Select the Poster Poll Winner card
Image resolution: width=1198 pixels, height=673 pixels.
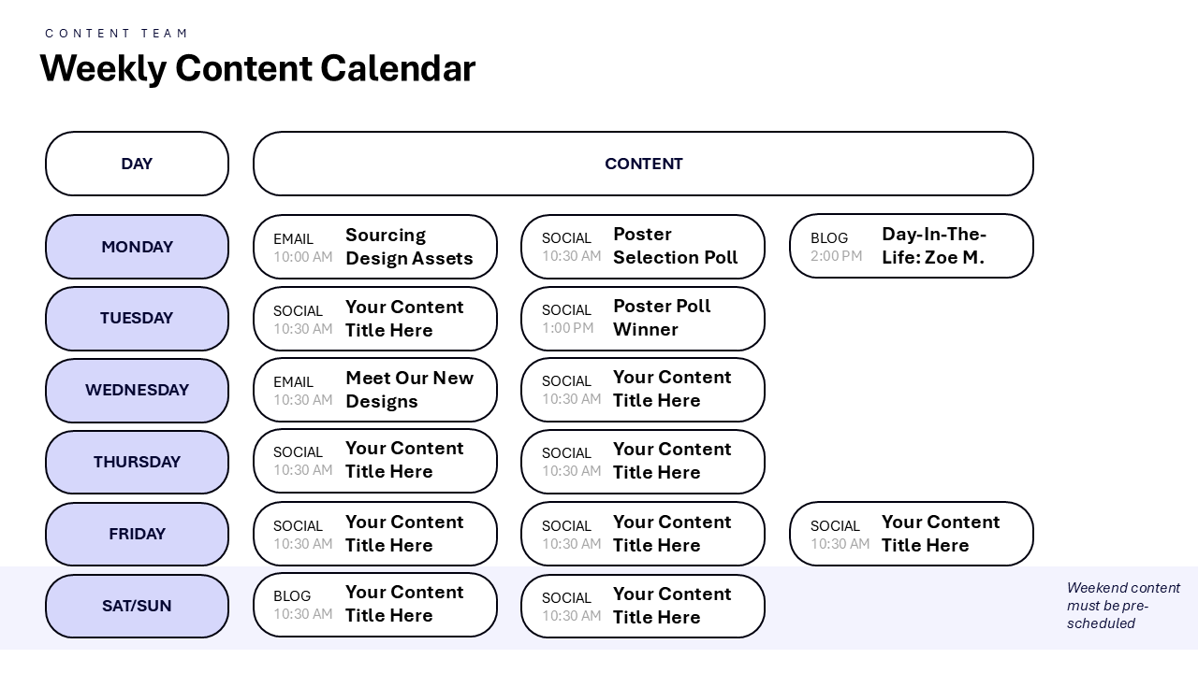click(642, 319)
